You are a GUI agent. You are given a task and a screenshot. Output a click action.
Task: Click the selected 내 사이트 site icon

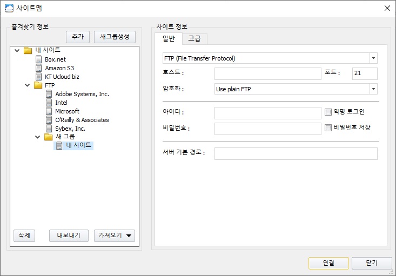click(59, 146)
